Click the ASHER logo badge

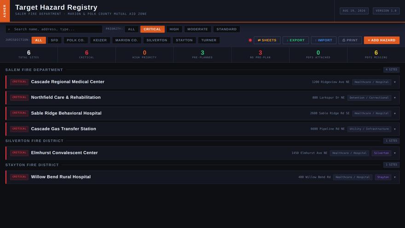point(5,11)
